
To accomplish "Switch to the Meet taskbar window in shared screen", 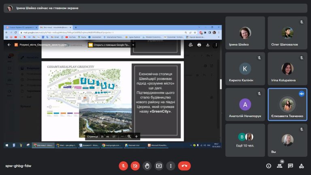I will click(x=66, y=145).
